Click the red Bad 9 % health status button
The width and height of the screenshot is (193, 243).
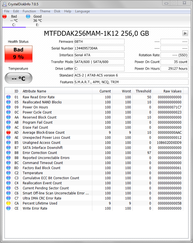pos(19,54)
